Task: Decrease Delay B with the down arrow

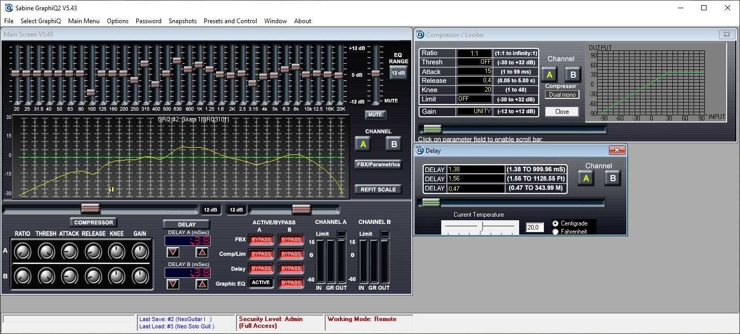Action: [173, 284]
